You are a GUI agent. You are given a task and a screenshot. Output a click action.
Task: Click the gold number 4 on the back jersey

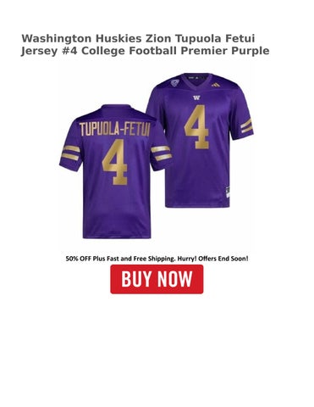[x=115, y=162]
